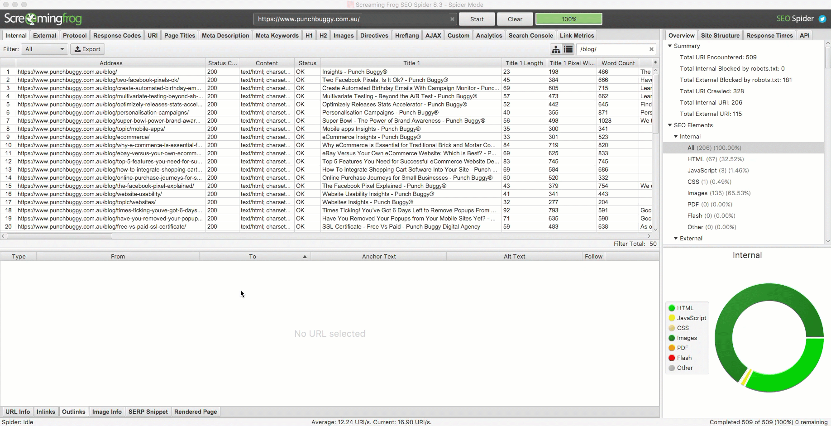Viewport: 831px width, 426px height.
Task: Collapse the Summary tree section
Action: pos(670,46)
